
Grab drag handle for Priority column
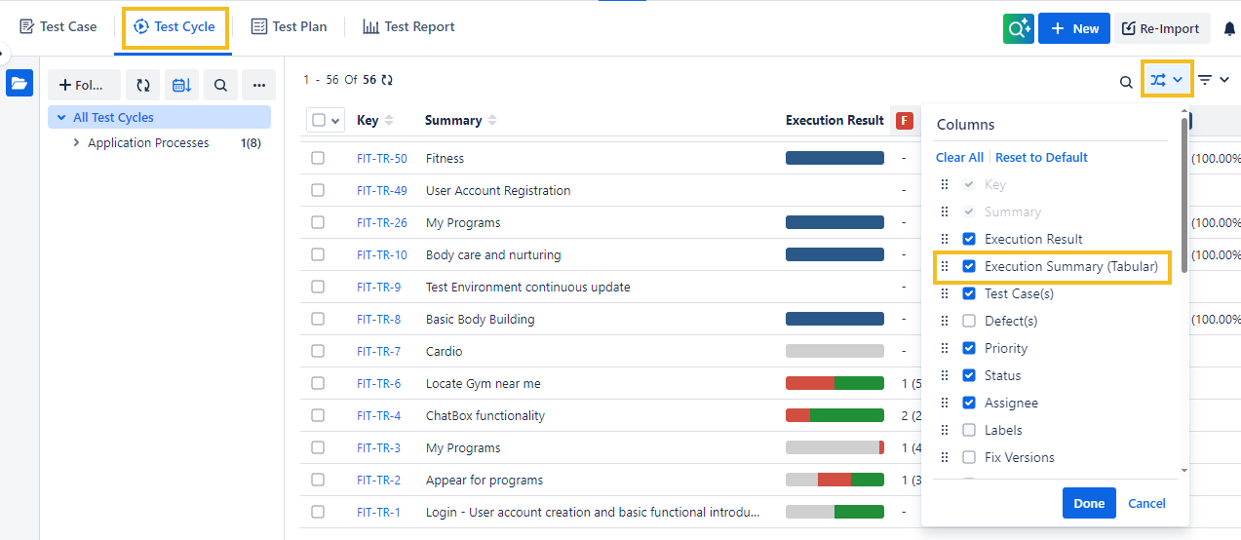(x=944, y=348)
